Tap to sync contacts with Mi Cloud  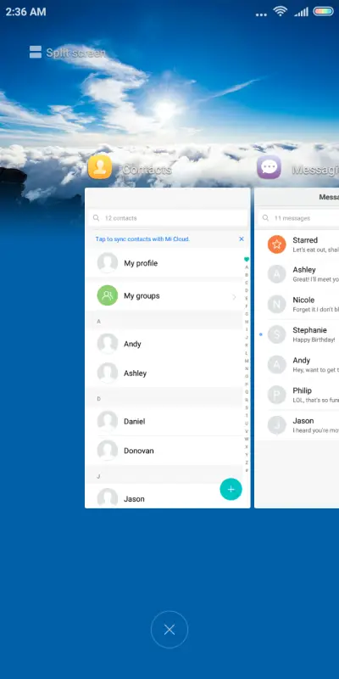142,239
